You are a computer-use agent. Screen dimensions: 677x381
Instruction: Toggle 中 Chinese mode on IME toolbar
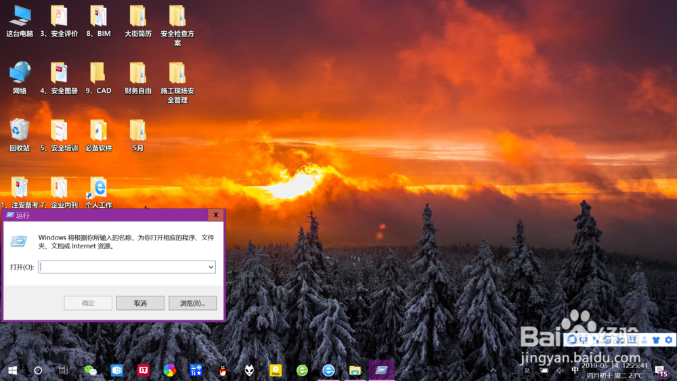pos(584,340)
